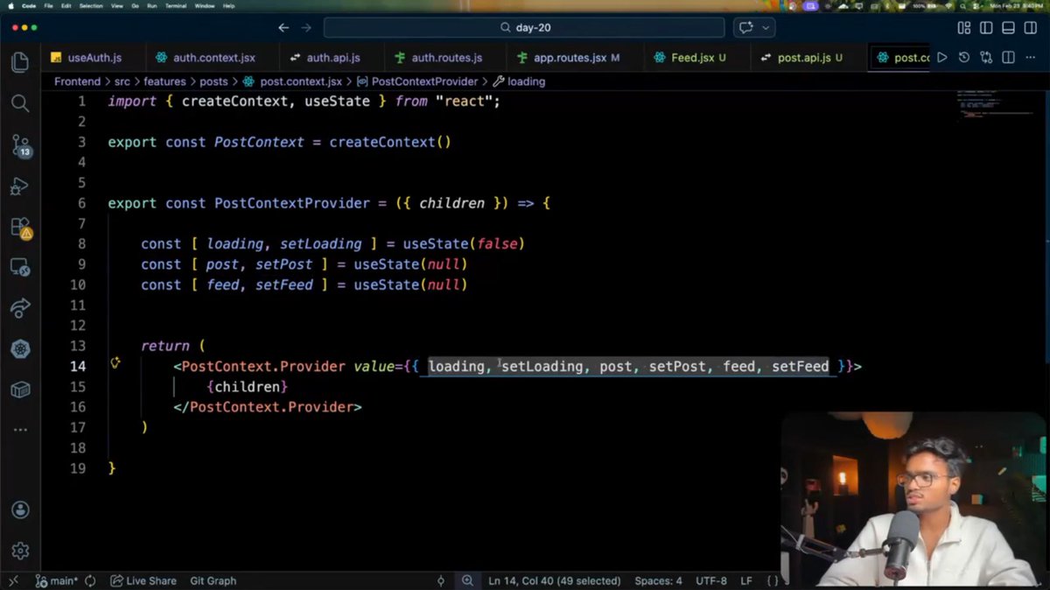The width and height of the screenshot is (1050, 590).
Task: Go back with the left arrow
Action: tap(283, 28)
